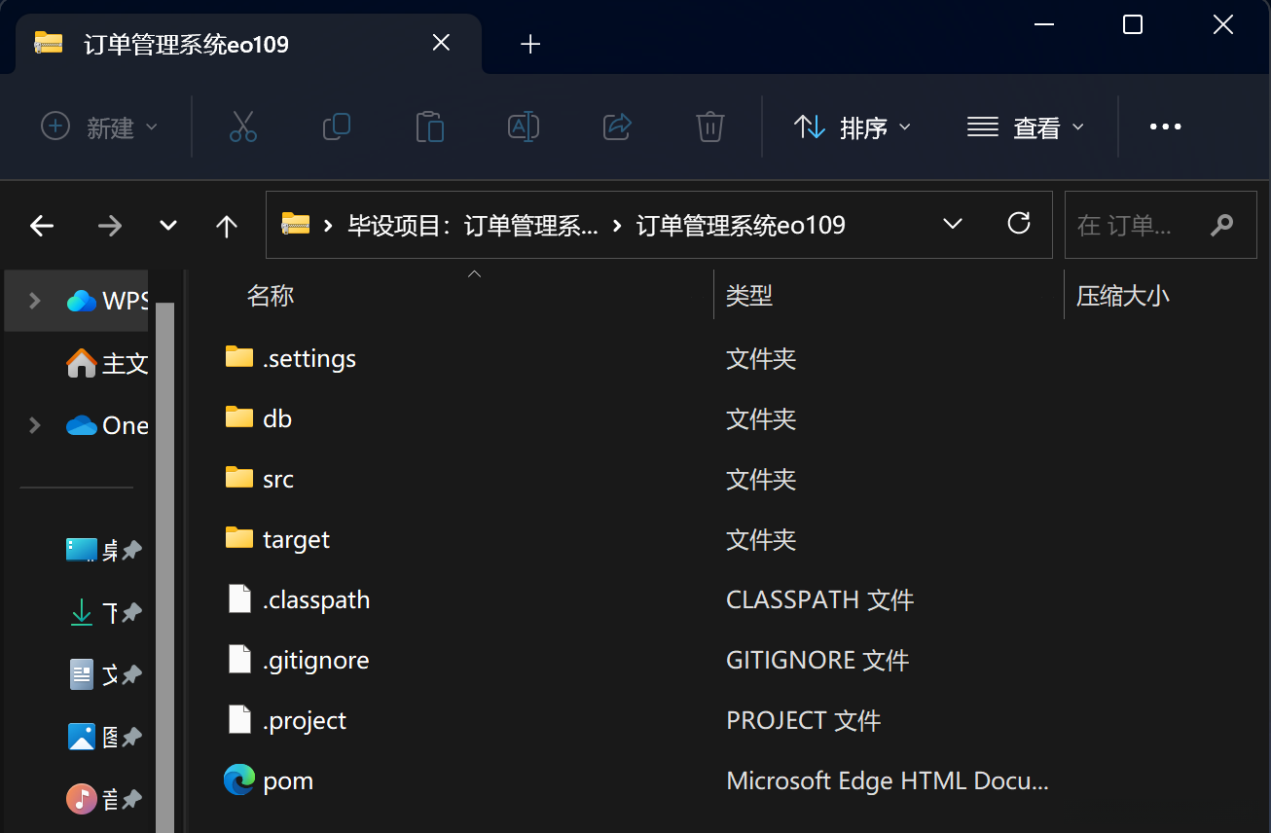Click the 新建 new button
Image resolution: width=1271 pixels, height=833 pixels.
point(98,127)
